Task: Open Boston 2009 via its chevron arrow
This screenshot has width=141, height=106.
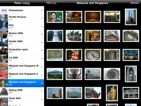Action: tap(42, 34)
